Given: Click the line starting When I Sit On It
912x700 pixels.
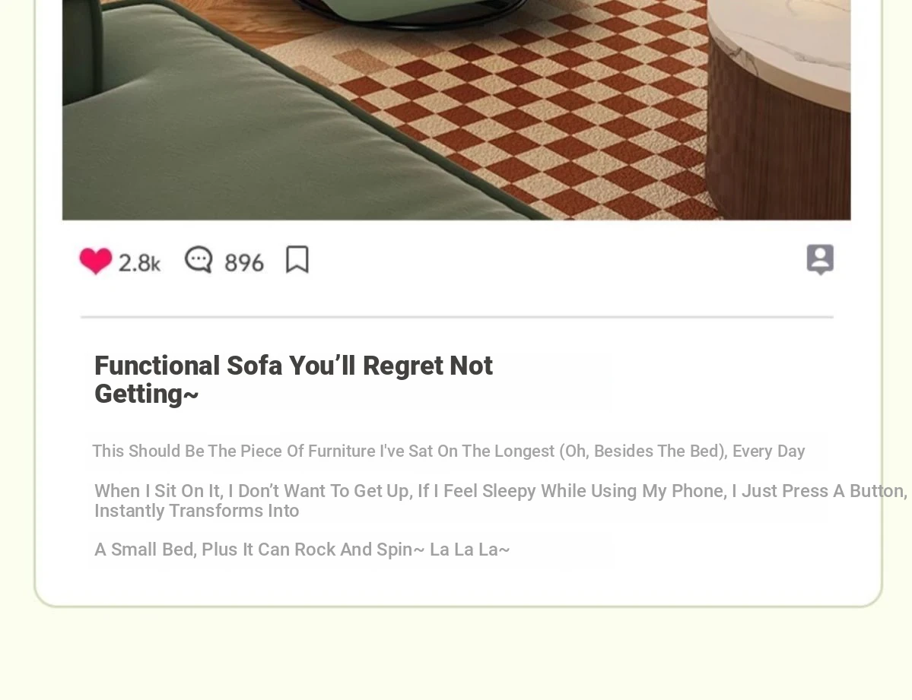Looking at the screenshot, I should (x=500, y=491).
